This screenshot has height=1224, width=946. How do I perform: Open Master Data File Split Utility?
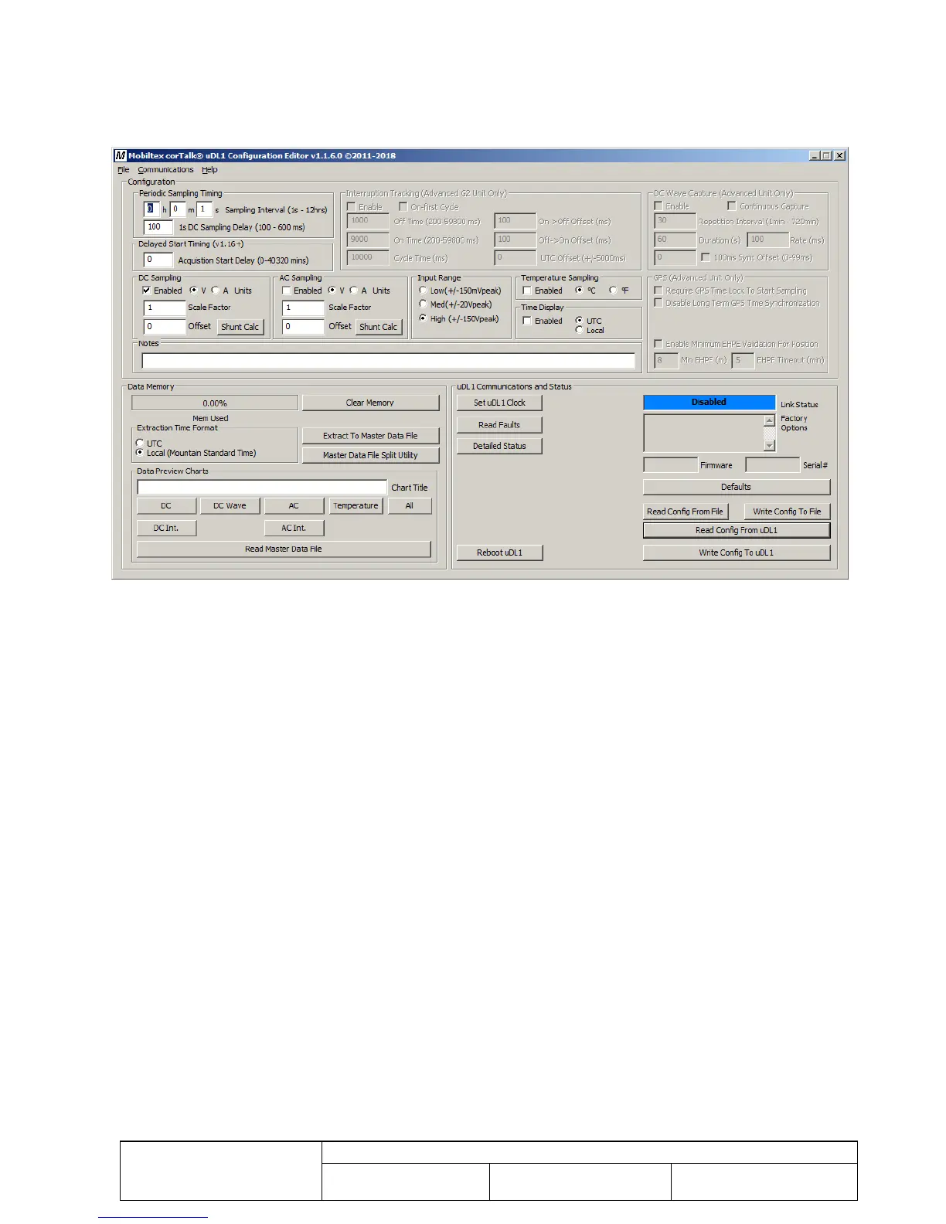(x=370, y=455)
